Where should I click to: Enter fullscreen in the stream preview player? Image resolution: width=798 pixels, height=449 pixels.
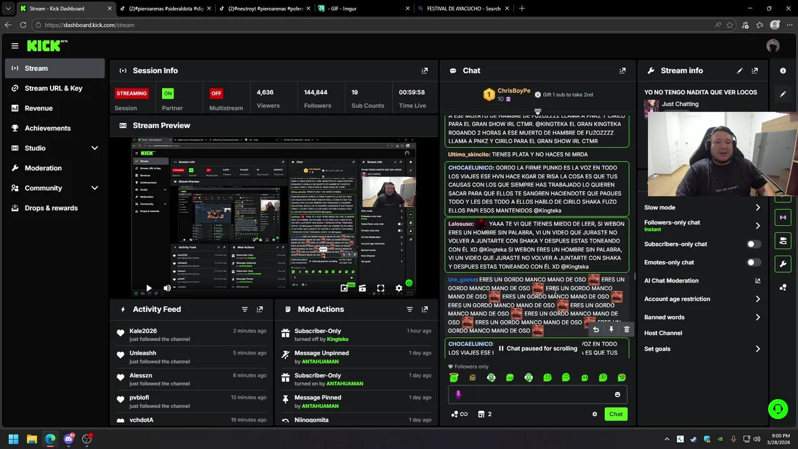pyautogui.click(x=380, y=288)
